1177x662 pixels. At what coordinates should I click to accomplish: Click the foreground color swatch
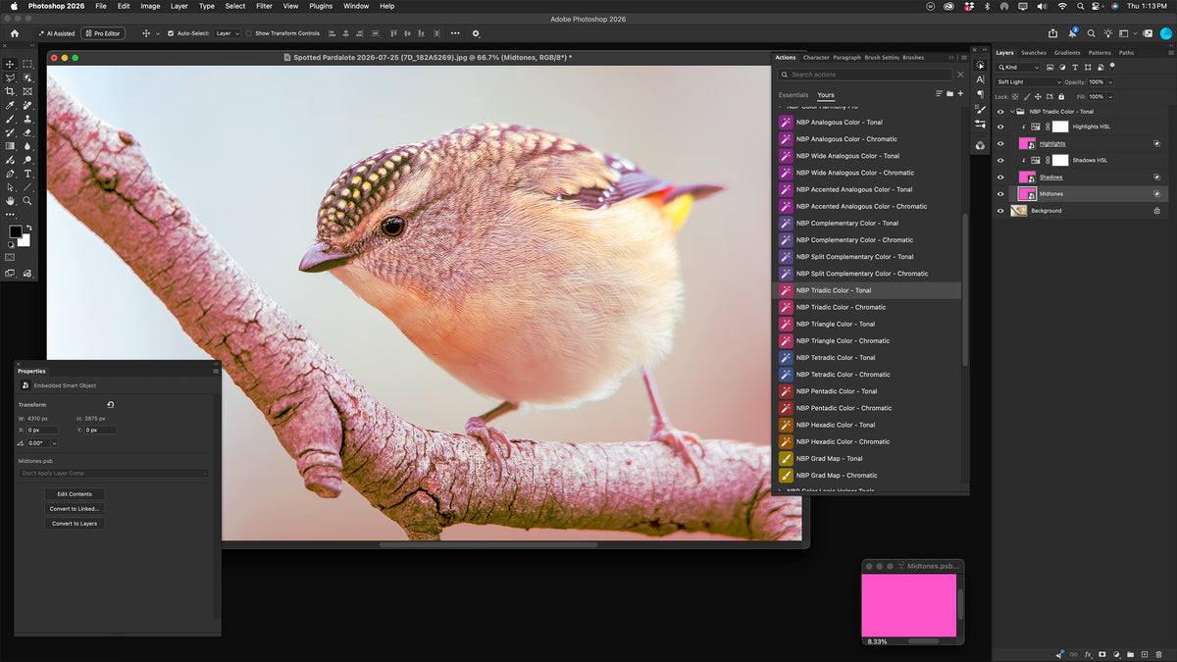point(16,231)
